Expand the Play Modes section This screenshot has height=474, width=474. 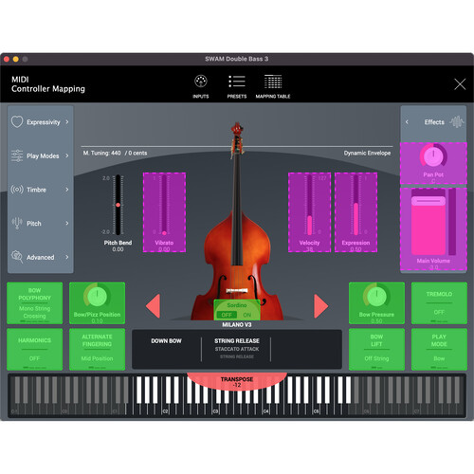40,155
